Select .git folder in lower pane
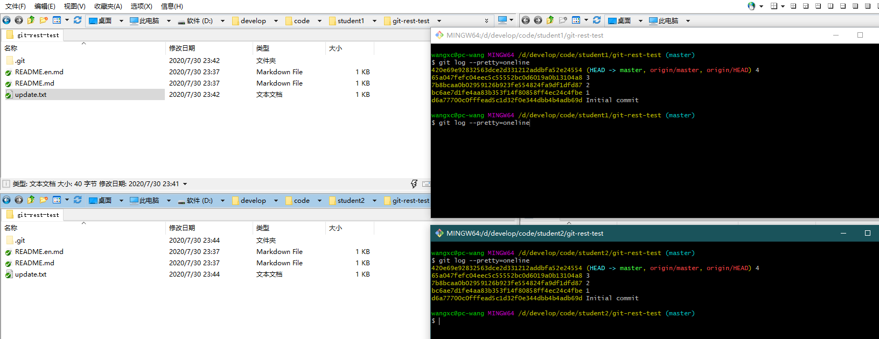This screenshot has height=339, width=879. pos(20,240)
